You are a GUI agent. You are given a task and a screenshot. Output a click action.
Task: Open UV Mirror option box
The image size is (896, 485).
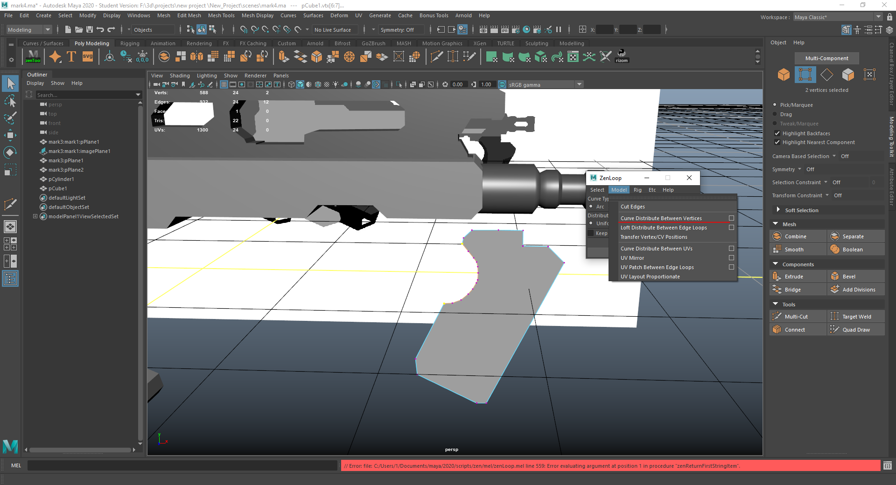pos(731,258)
